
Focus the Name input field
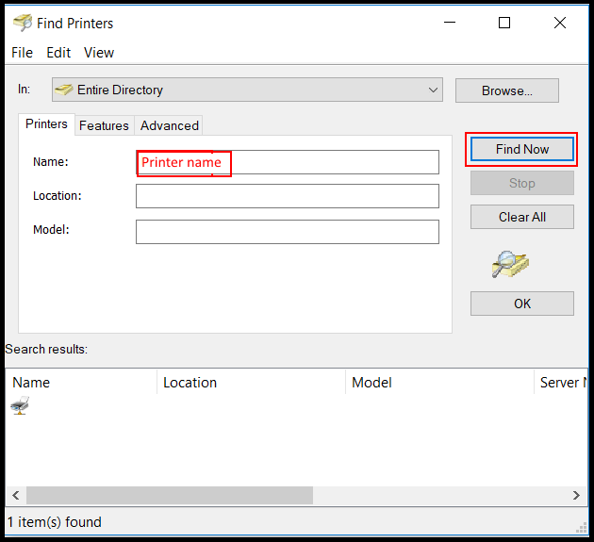point(288,162)
